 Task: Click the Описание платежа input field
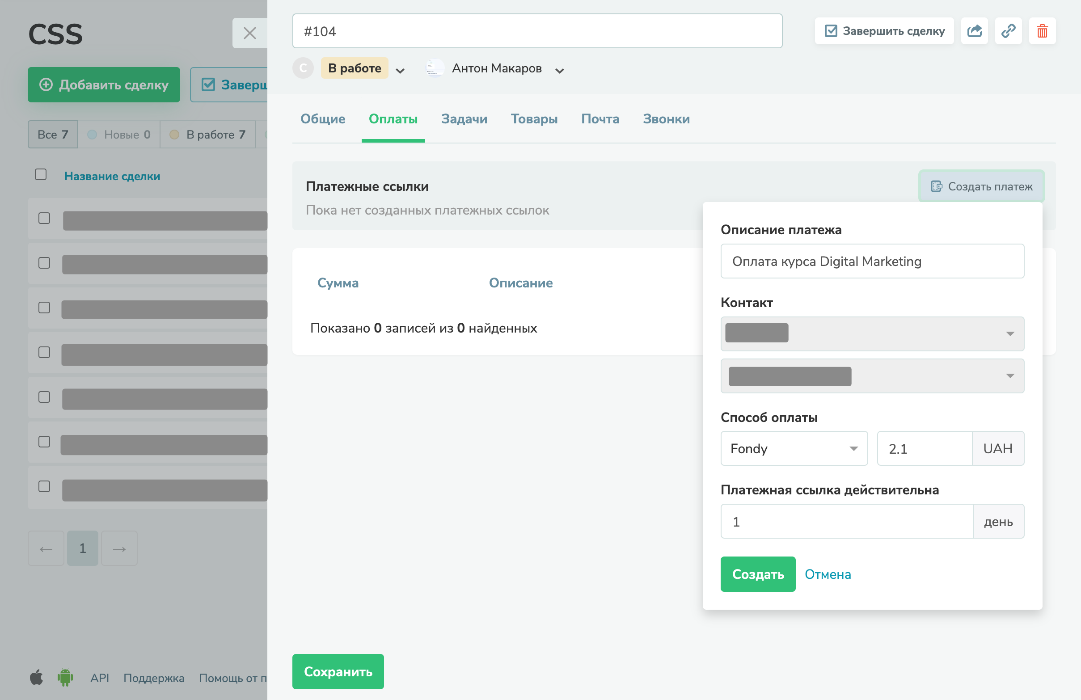point(872,261)
